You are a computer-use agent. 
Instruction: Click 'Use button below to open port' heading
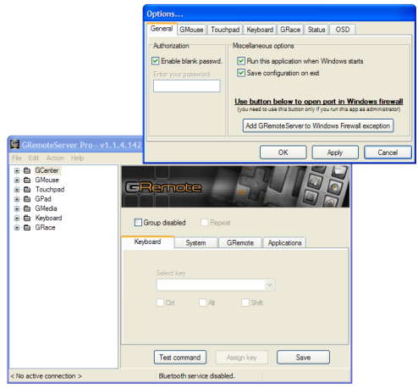[x=319, y=102]
